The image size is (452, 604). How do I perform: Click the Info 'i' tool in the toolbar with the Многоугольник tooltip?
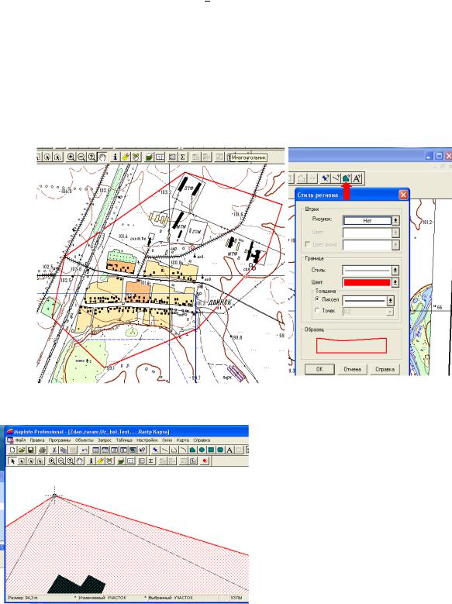pyautogui.click(x=115, y=157)
